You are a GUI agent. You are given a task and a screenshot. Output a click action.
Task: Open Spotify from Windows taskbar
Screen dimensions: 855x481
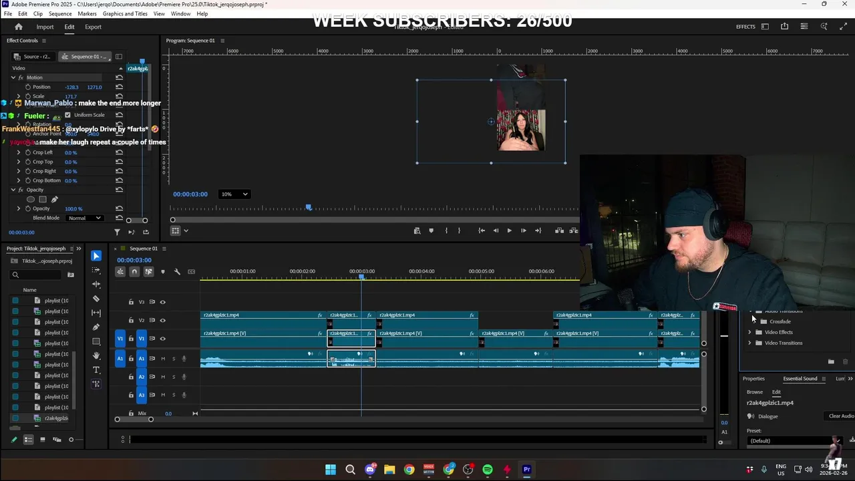tap(488, 470)
